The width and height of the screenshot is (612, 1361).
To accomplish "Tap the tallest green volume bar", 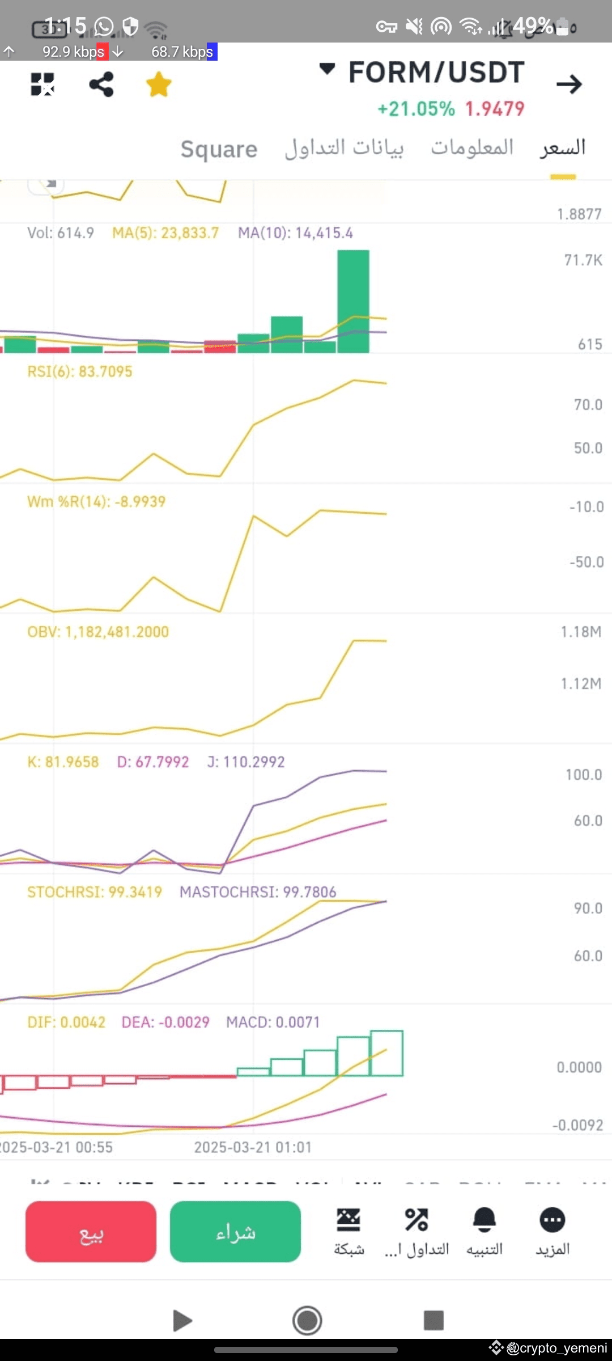I will click(x=353, y=301).
